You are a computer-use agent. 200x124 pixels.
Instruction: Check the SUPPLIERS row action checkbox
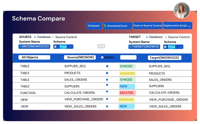point(107,85)
